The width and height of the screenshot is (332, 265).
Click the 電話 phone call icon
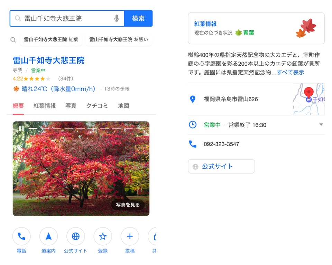click(x=21, y=236)
